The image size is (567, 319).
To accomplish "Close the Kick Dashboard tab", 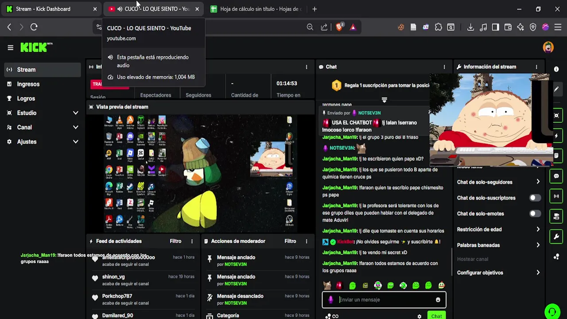I will (x=95, y=9).
